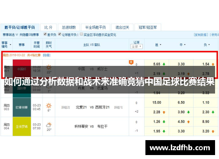219x159 pixels.
Task: Click the [复制数据] link
Action: pyautogui.click(x=201, y=35)
